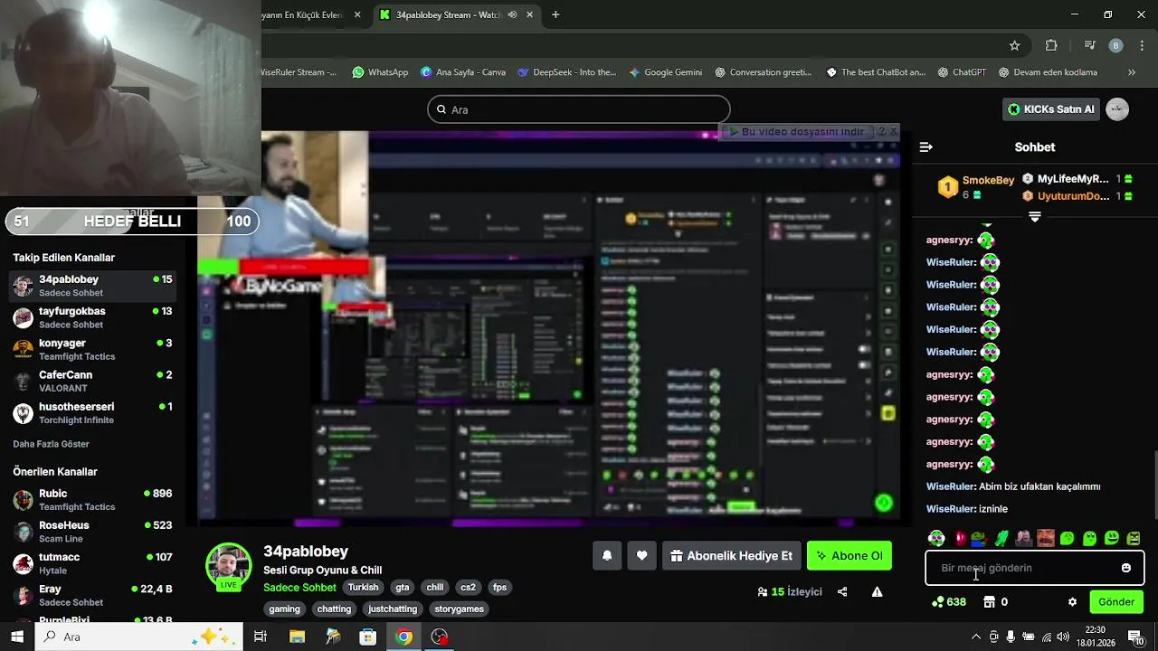Open the ChatGPT bookmark

click(x=962, y=72)
